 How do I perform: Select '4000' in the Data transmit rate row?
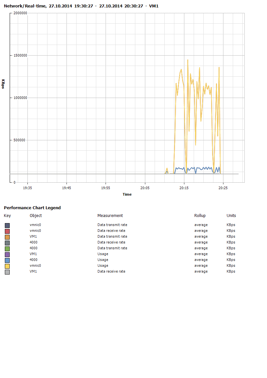(34, 248)
